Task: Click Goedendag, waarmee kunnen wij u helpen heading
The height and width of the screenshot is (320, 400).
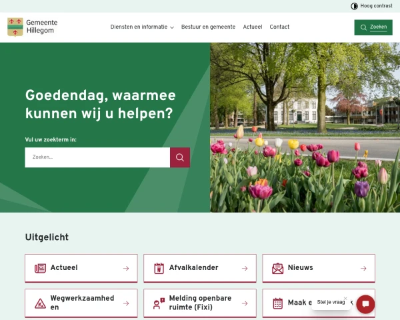Action: [x=101, y=105]
